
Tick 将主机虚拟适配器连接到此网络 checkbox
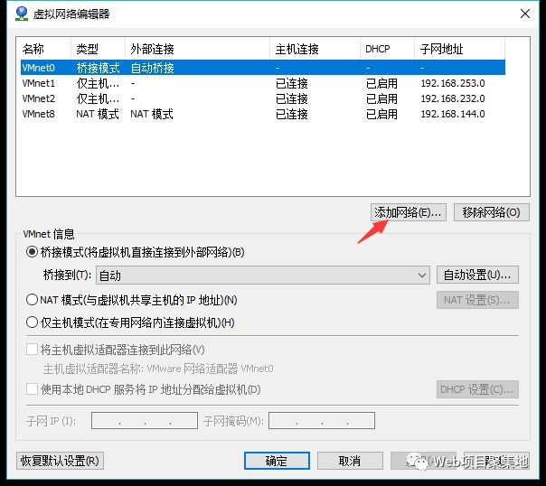[32, 350]
